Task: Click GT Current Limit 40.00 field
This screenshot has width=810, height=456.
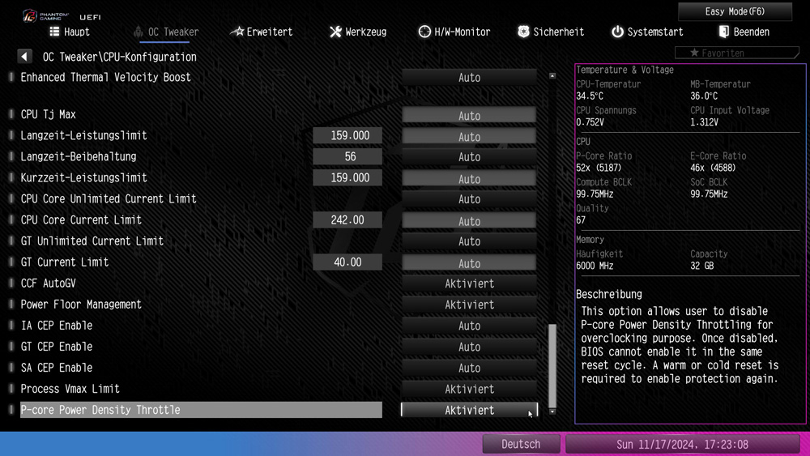Action: (347, 262)
